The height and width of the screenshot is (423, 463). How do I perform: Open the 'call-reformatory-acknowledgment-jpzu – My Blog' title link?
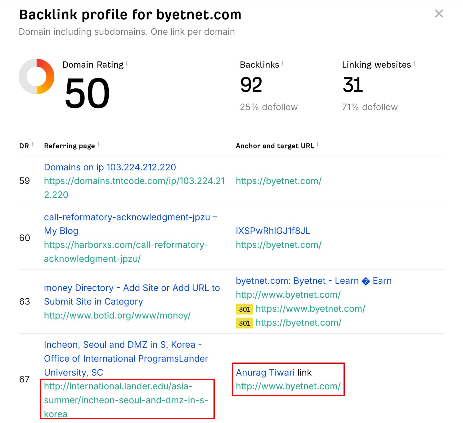(x=131, y=224)
